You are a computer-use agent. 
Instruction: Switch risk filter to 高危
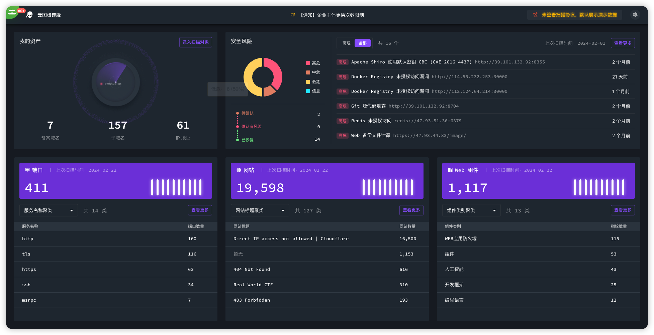(x=346, y=43)
